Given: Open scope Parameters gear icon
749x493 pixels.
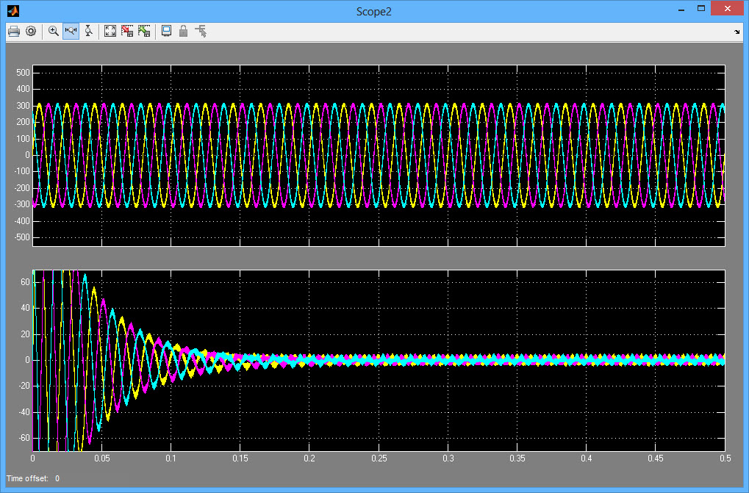Looking at the screenshot, I should (x=31, y=32).
